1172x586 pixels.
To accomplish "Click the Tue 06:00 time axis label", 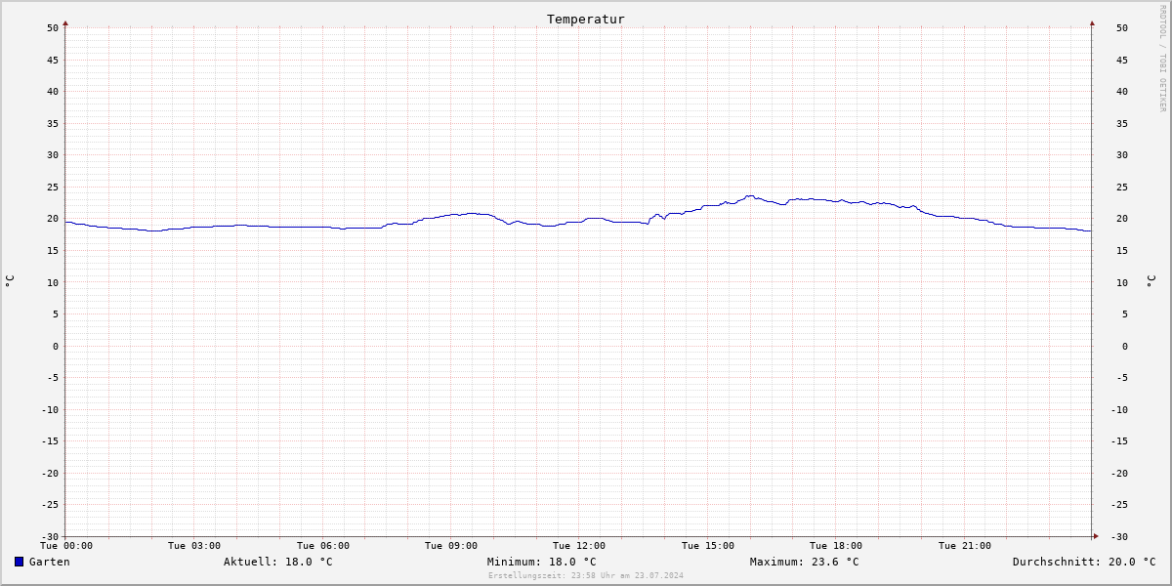I will pos(323,546).
